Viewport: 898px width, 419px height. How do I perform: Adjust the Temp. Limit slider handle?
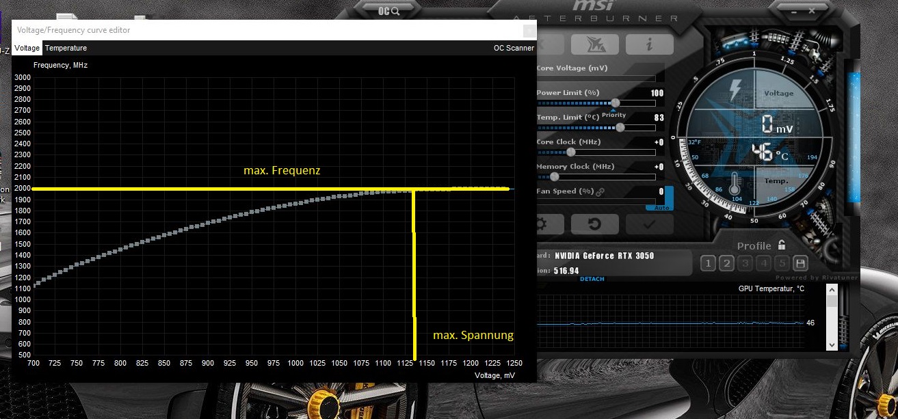point(620,127)
